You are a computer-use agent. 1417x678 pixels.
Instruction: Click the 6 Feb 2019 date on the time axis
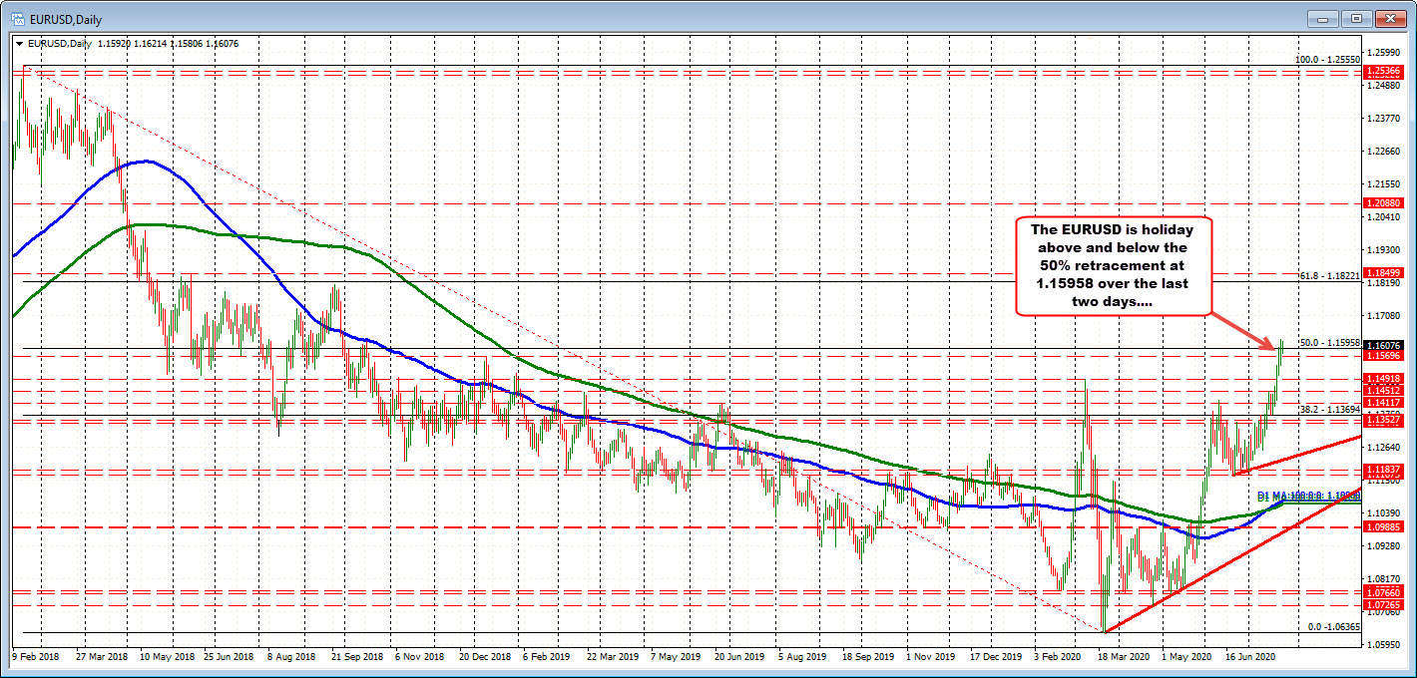coord(547,657)
